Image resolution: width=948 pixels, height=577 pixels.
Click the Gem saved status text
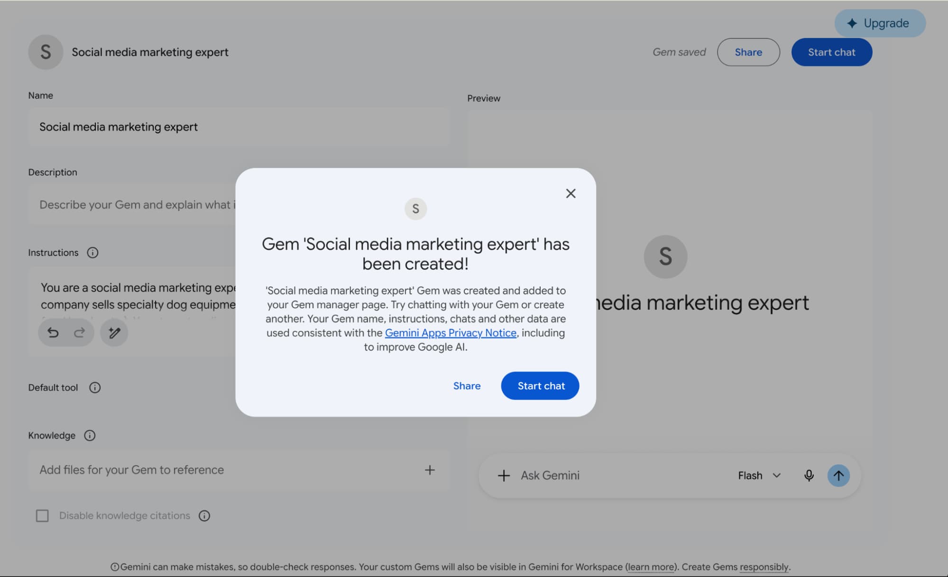coord(679,52)
